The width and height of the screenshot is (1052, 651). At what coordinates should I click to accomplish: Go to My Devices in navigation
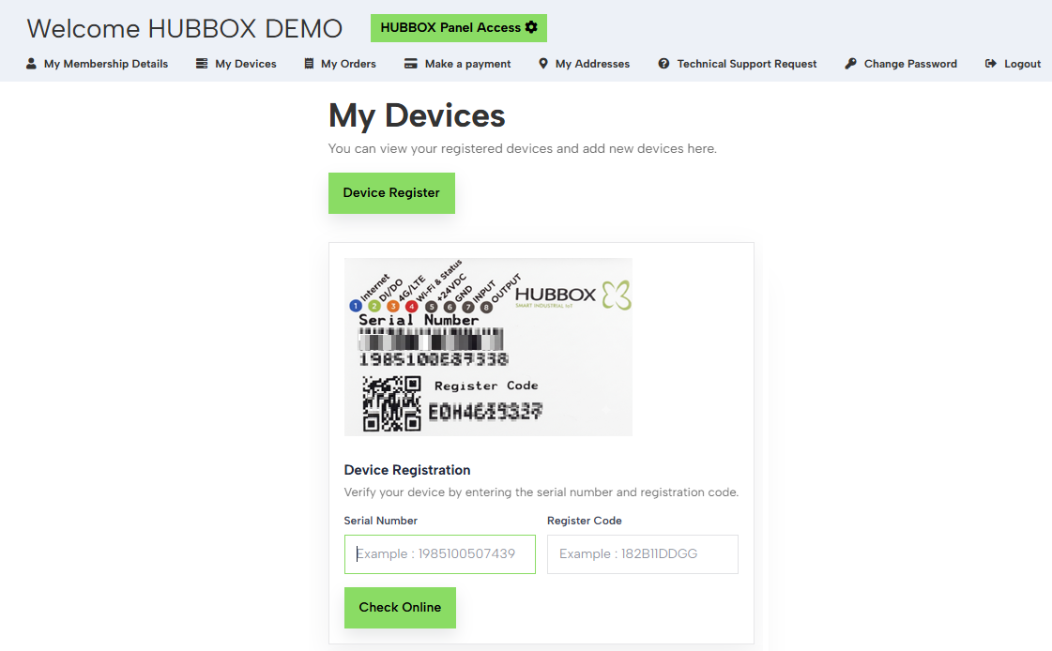point(236,64)
